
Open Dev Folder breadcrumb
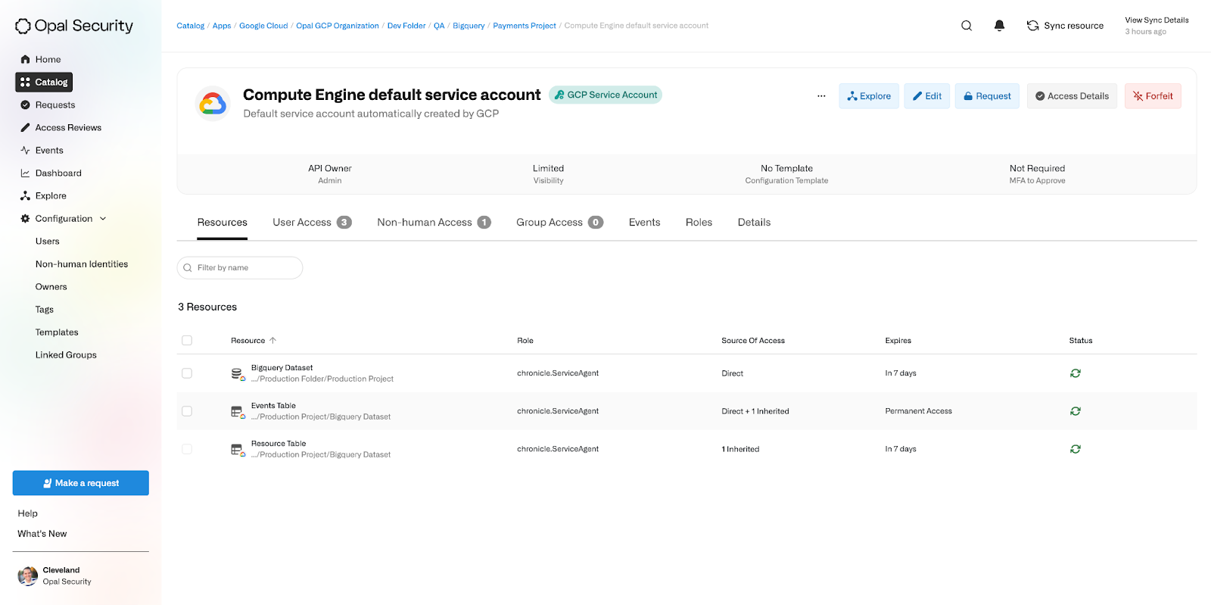click(406, 26)
